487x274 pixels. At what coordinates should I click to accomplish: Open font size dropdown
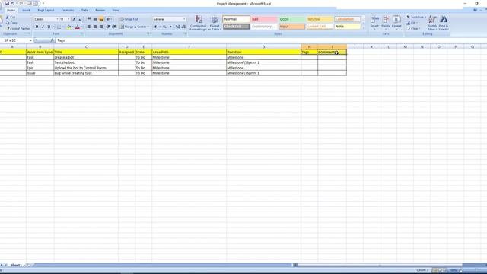[x=68, y=19]
